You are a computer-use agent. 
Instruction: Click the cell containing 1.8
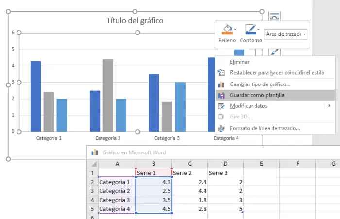click(190, 200)
